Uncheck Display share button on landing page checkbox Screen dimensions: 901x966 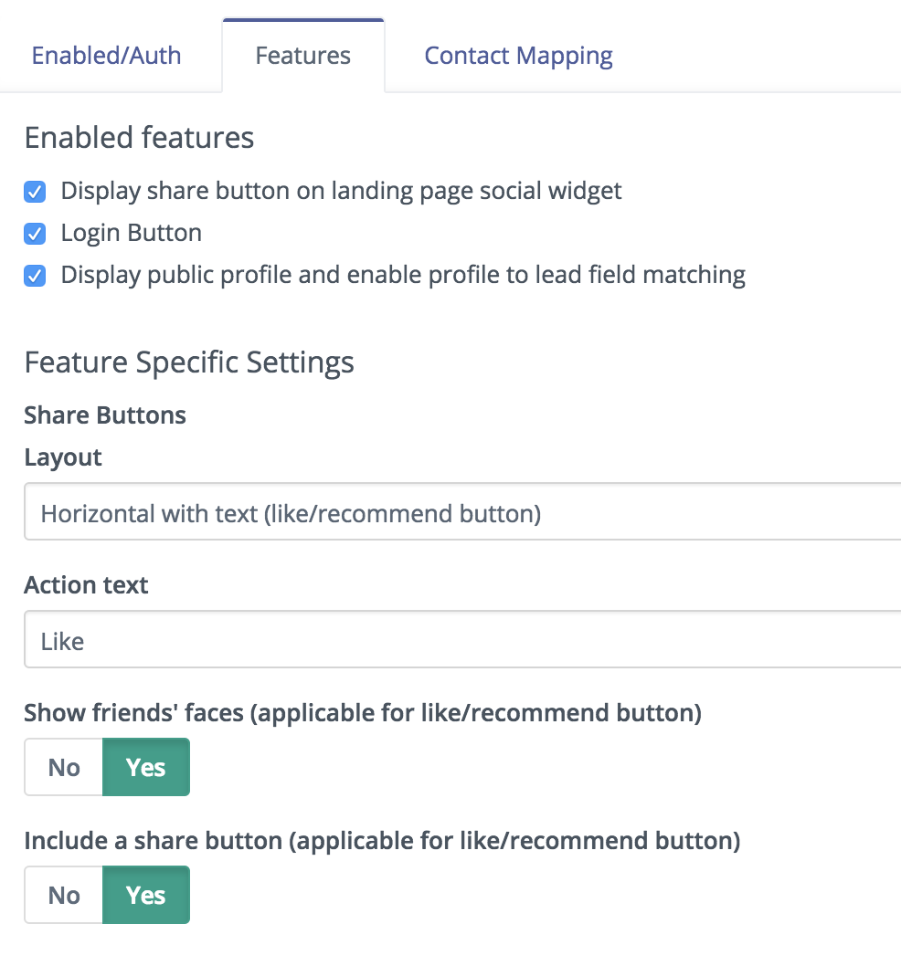pos(35,192)
